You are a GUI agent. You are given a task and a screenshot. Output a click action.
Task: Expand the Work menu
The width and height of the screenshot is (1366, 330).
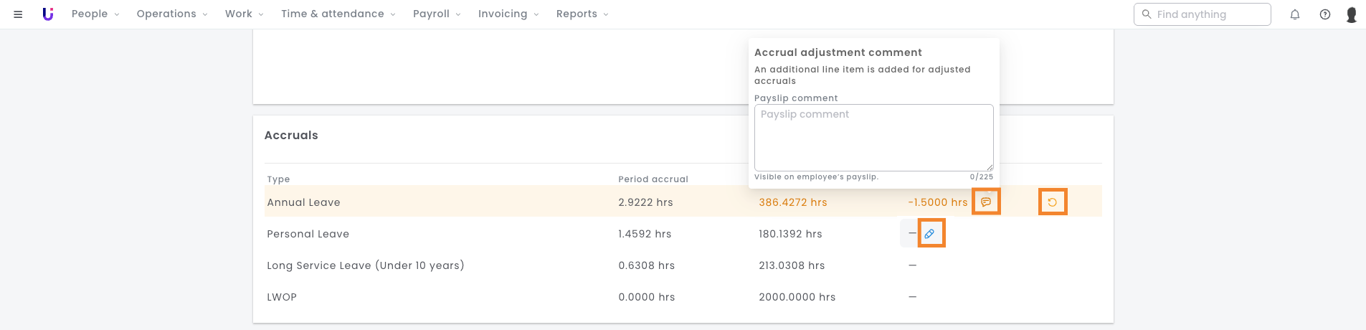coord(245,14)
